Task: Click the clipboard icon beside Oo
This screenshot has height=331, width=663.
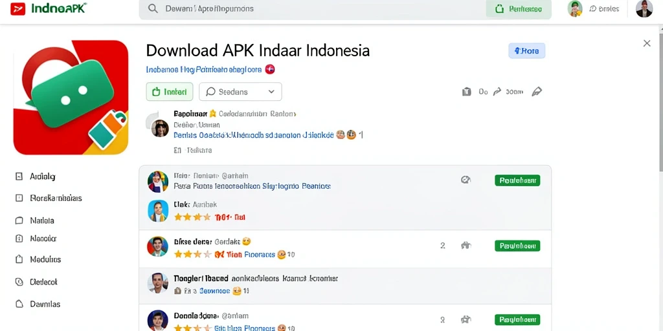Action: coord(466,92)
